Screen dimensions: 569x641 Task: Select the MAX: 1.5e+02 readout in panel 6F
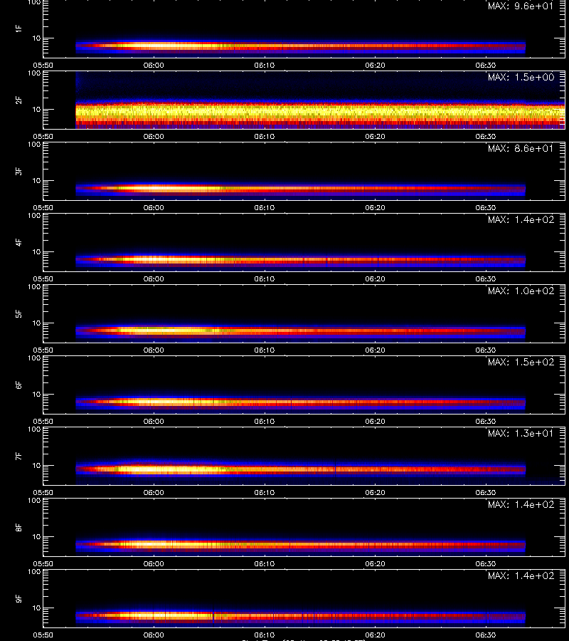[x=521, y=362]
